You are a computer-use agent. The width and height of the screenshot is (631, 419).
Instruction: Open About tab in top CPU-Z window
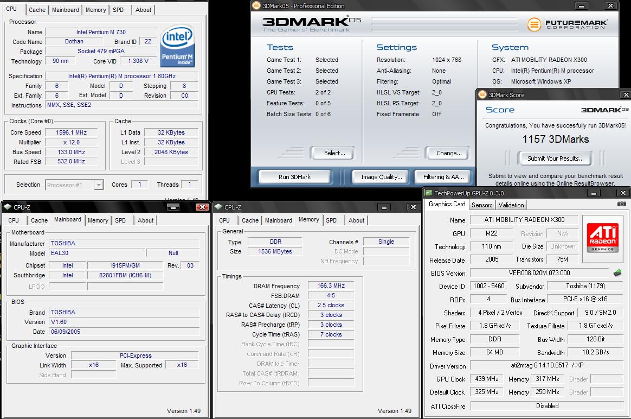(x=143, y=10)
